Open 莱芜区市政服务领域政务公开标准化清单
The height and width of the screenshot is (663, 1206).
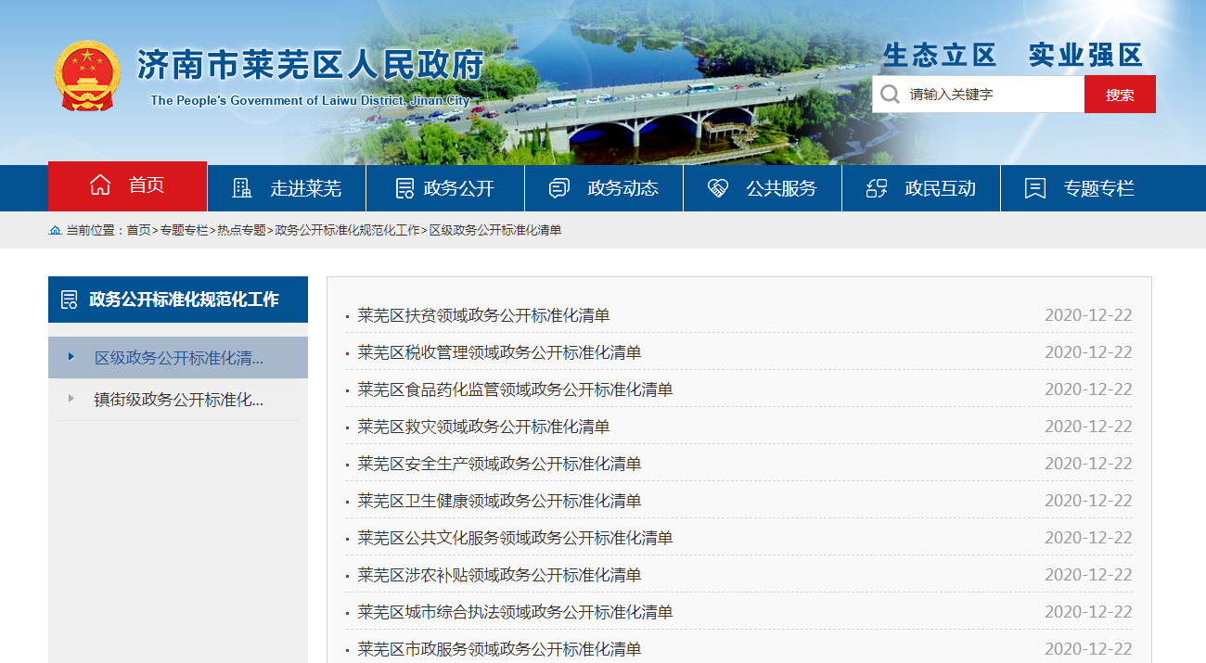click(499, 649)
